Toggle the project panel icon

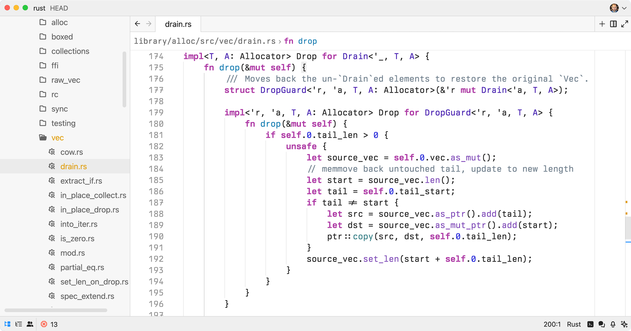[7, 324]
